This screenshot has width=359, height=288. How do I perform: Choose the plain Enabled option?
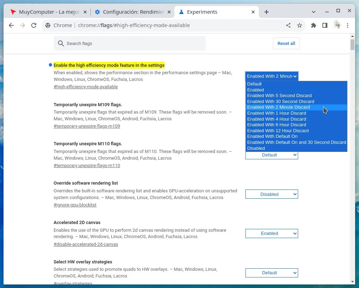tap(296, 90)
